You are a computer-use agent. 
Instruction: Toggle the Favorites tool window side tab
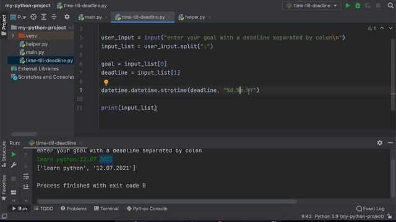coord(4,187)
